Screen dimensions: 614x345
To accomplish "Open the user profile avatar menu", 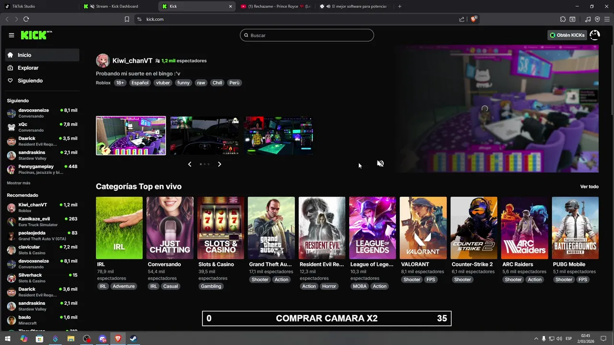I will [x=594, y=35].
